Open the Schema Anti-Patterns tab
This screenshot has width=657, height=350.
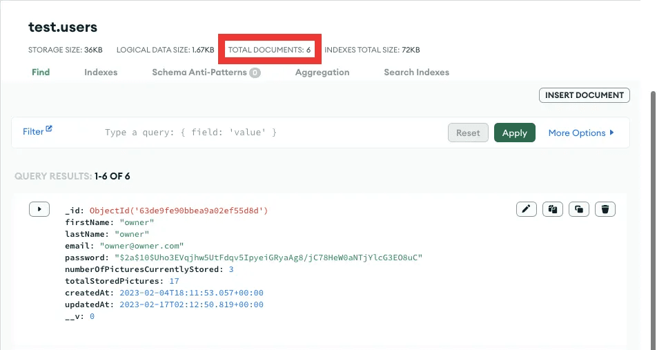click(199, 72)
